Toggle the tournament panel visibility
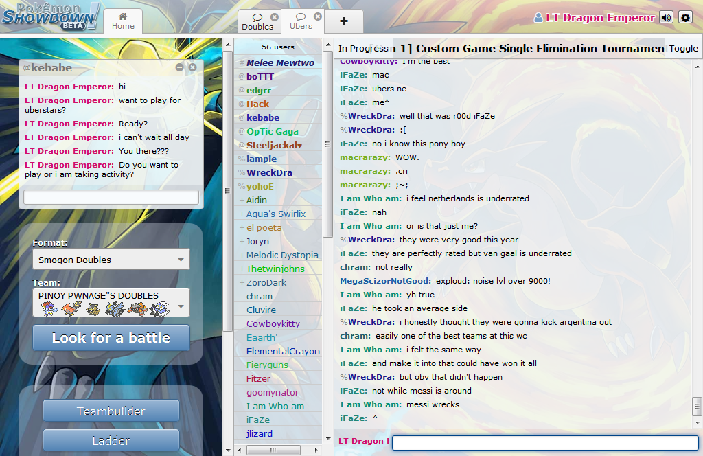703x456 pixels. point(683,48)
